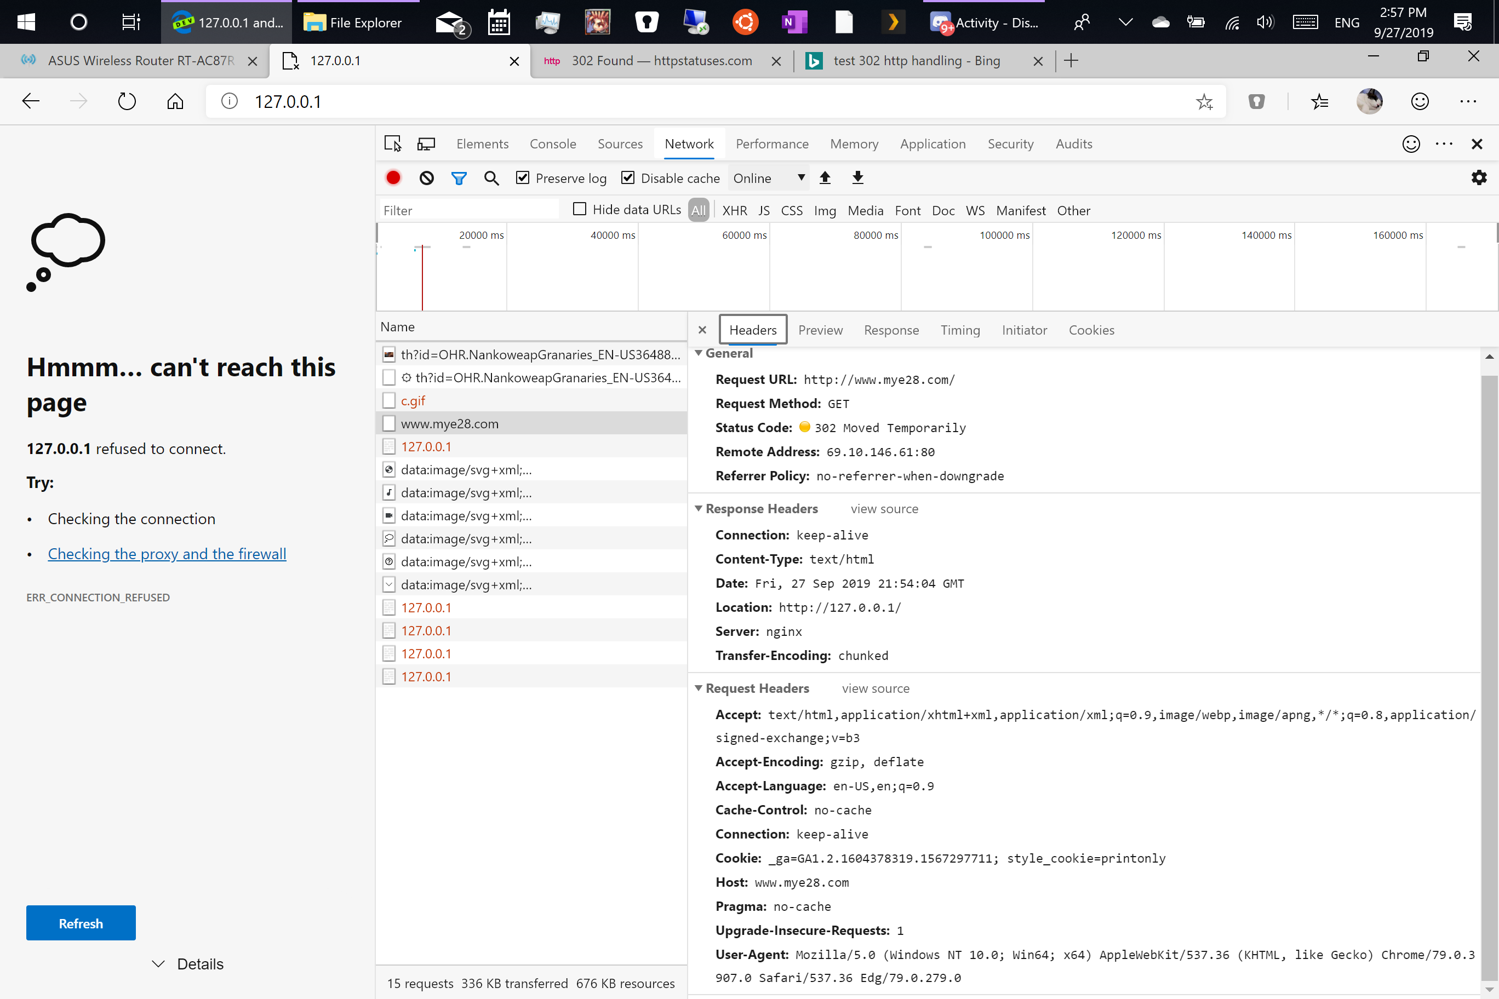Collapse the Response Headers section
Viewport: 1499px width, 999px height.
point(699,508)
